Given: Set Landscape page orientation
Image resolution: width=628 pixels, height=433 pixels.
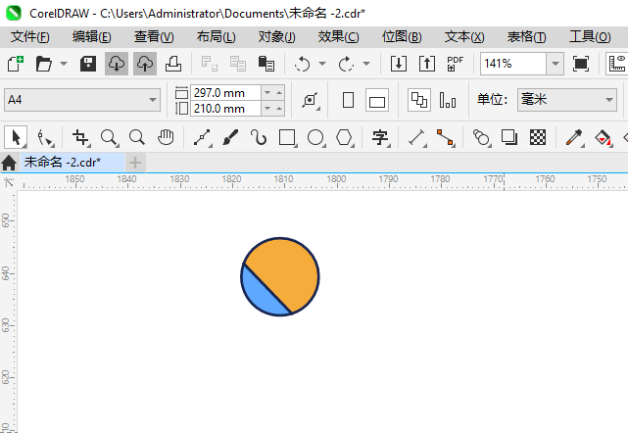Looking at the screenshot, I should pos(377,100).
